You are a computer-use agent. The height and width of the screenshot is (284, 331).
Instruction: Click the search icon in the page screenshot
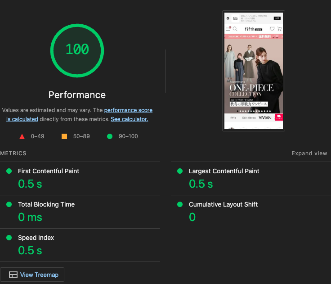click(x=235, y=29)
